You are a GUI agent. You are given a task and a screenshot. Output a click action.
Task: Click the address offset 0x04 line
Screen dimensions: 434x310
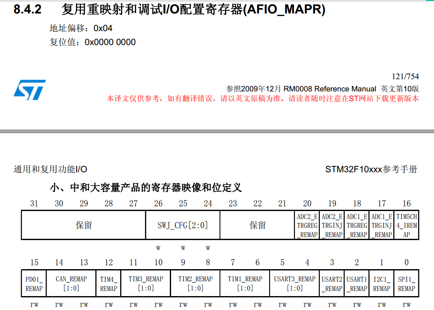click(81, 28)
